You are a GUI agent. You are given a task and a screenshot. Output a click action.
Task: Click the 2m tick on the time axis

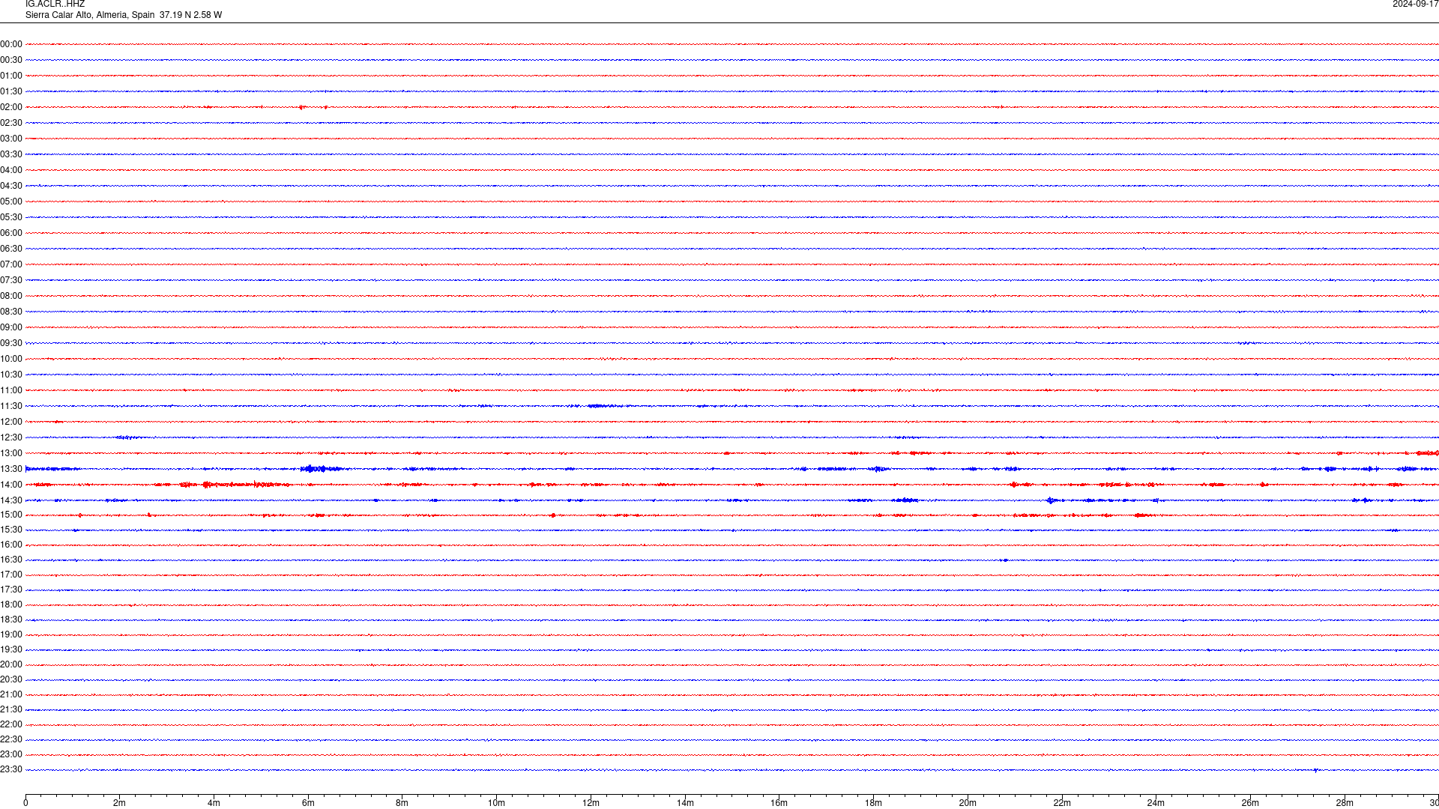click(x=120, y=803)
